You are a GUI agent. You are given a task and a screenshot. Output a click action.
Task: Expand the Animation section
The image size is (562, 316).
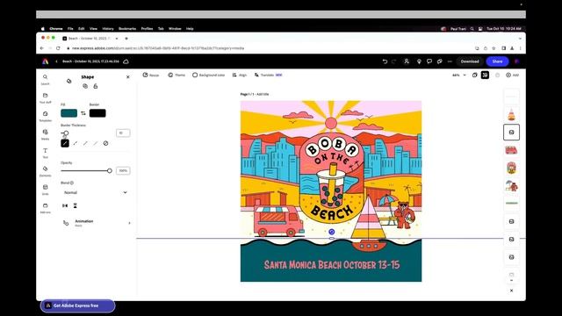click(97, 223)
